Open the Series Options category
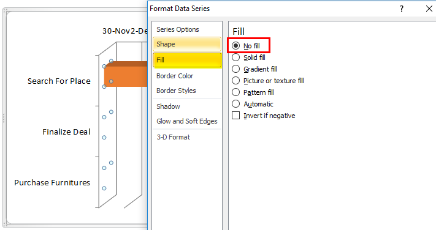Viewport: 436px width, 230px height. tap(187, 29)
